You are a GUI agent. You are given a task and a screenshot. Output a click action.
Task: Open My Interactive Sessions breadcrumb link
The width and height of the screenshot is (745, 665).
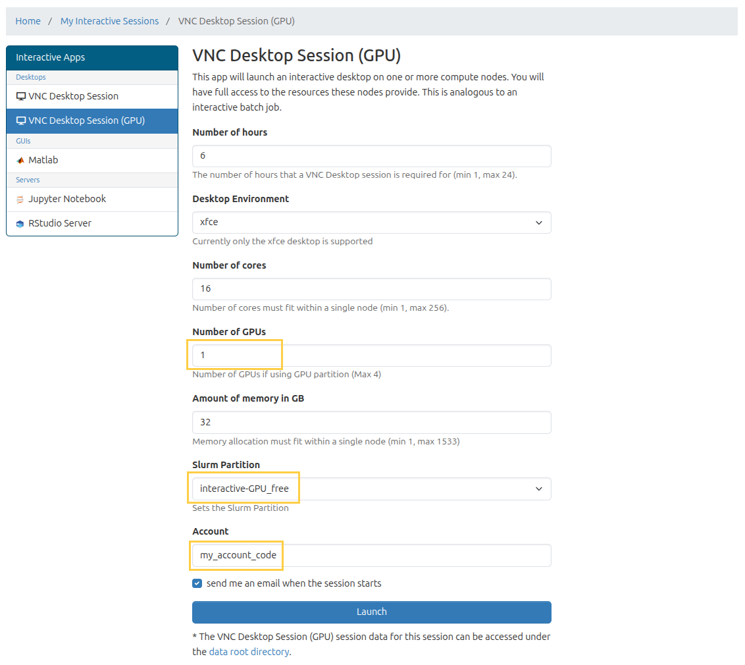pos(109,21)
